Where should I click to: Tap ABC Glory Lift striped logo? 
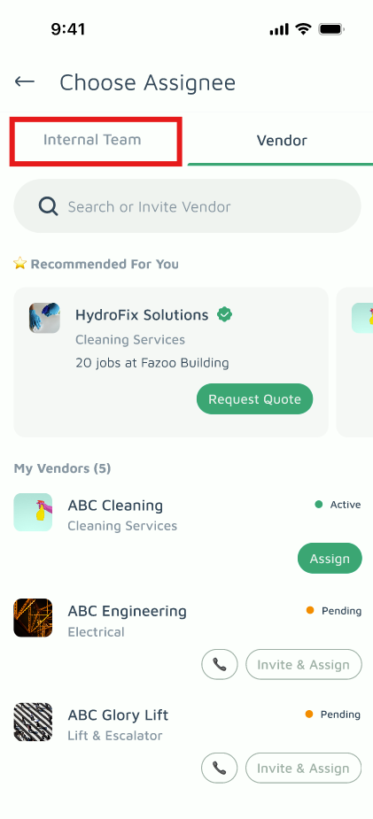click(x=33, y=722)
